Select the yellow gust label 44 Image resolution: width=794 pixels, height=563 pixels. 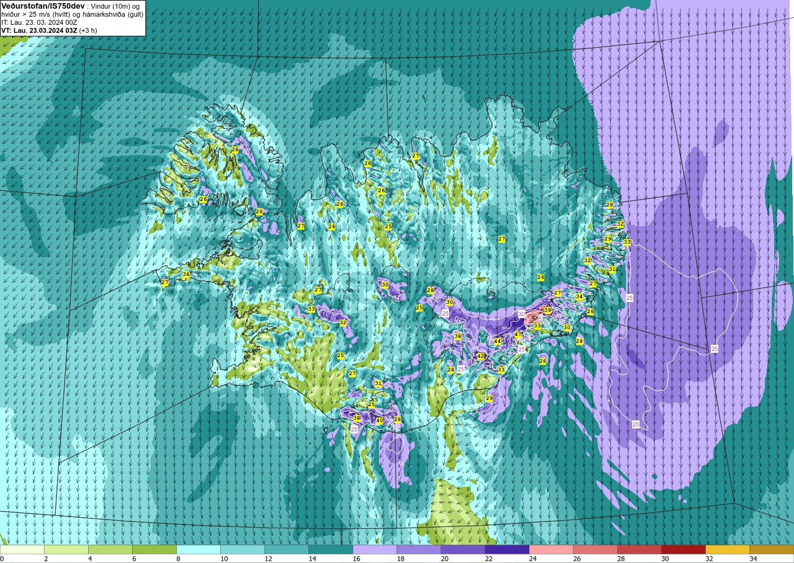(x=497, y=342)
